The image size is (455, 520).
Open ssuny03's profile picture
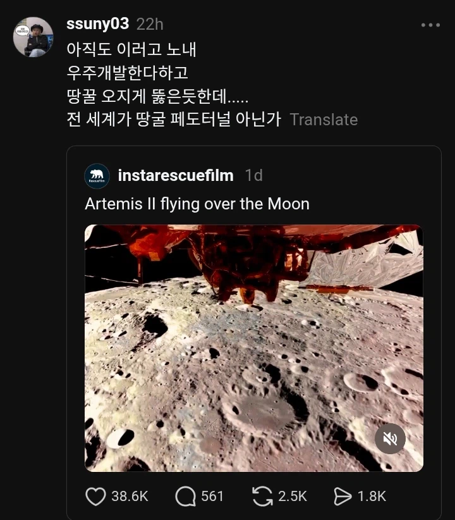click(33, 37)
